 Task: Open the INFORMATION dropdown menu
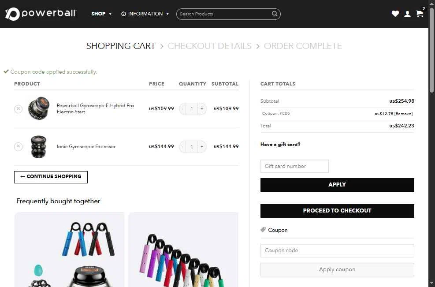(145, 14)
